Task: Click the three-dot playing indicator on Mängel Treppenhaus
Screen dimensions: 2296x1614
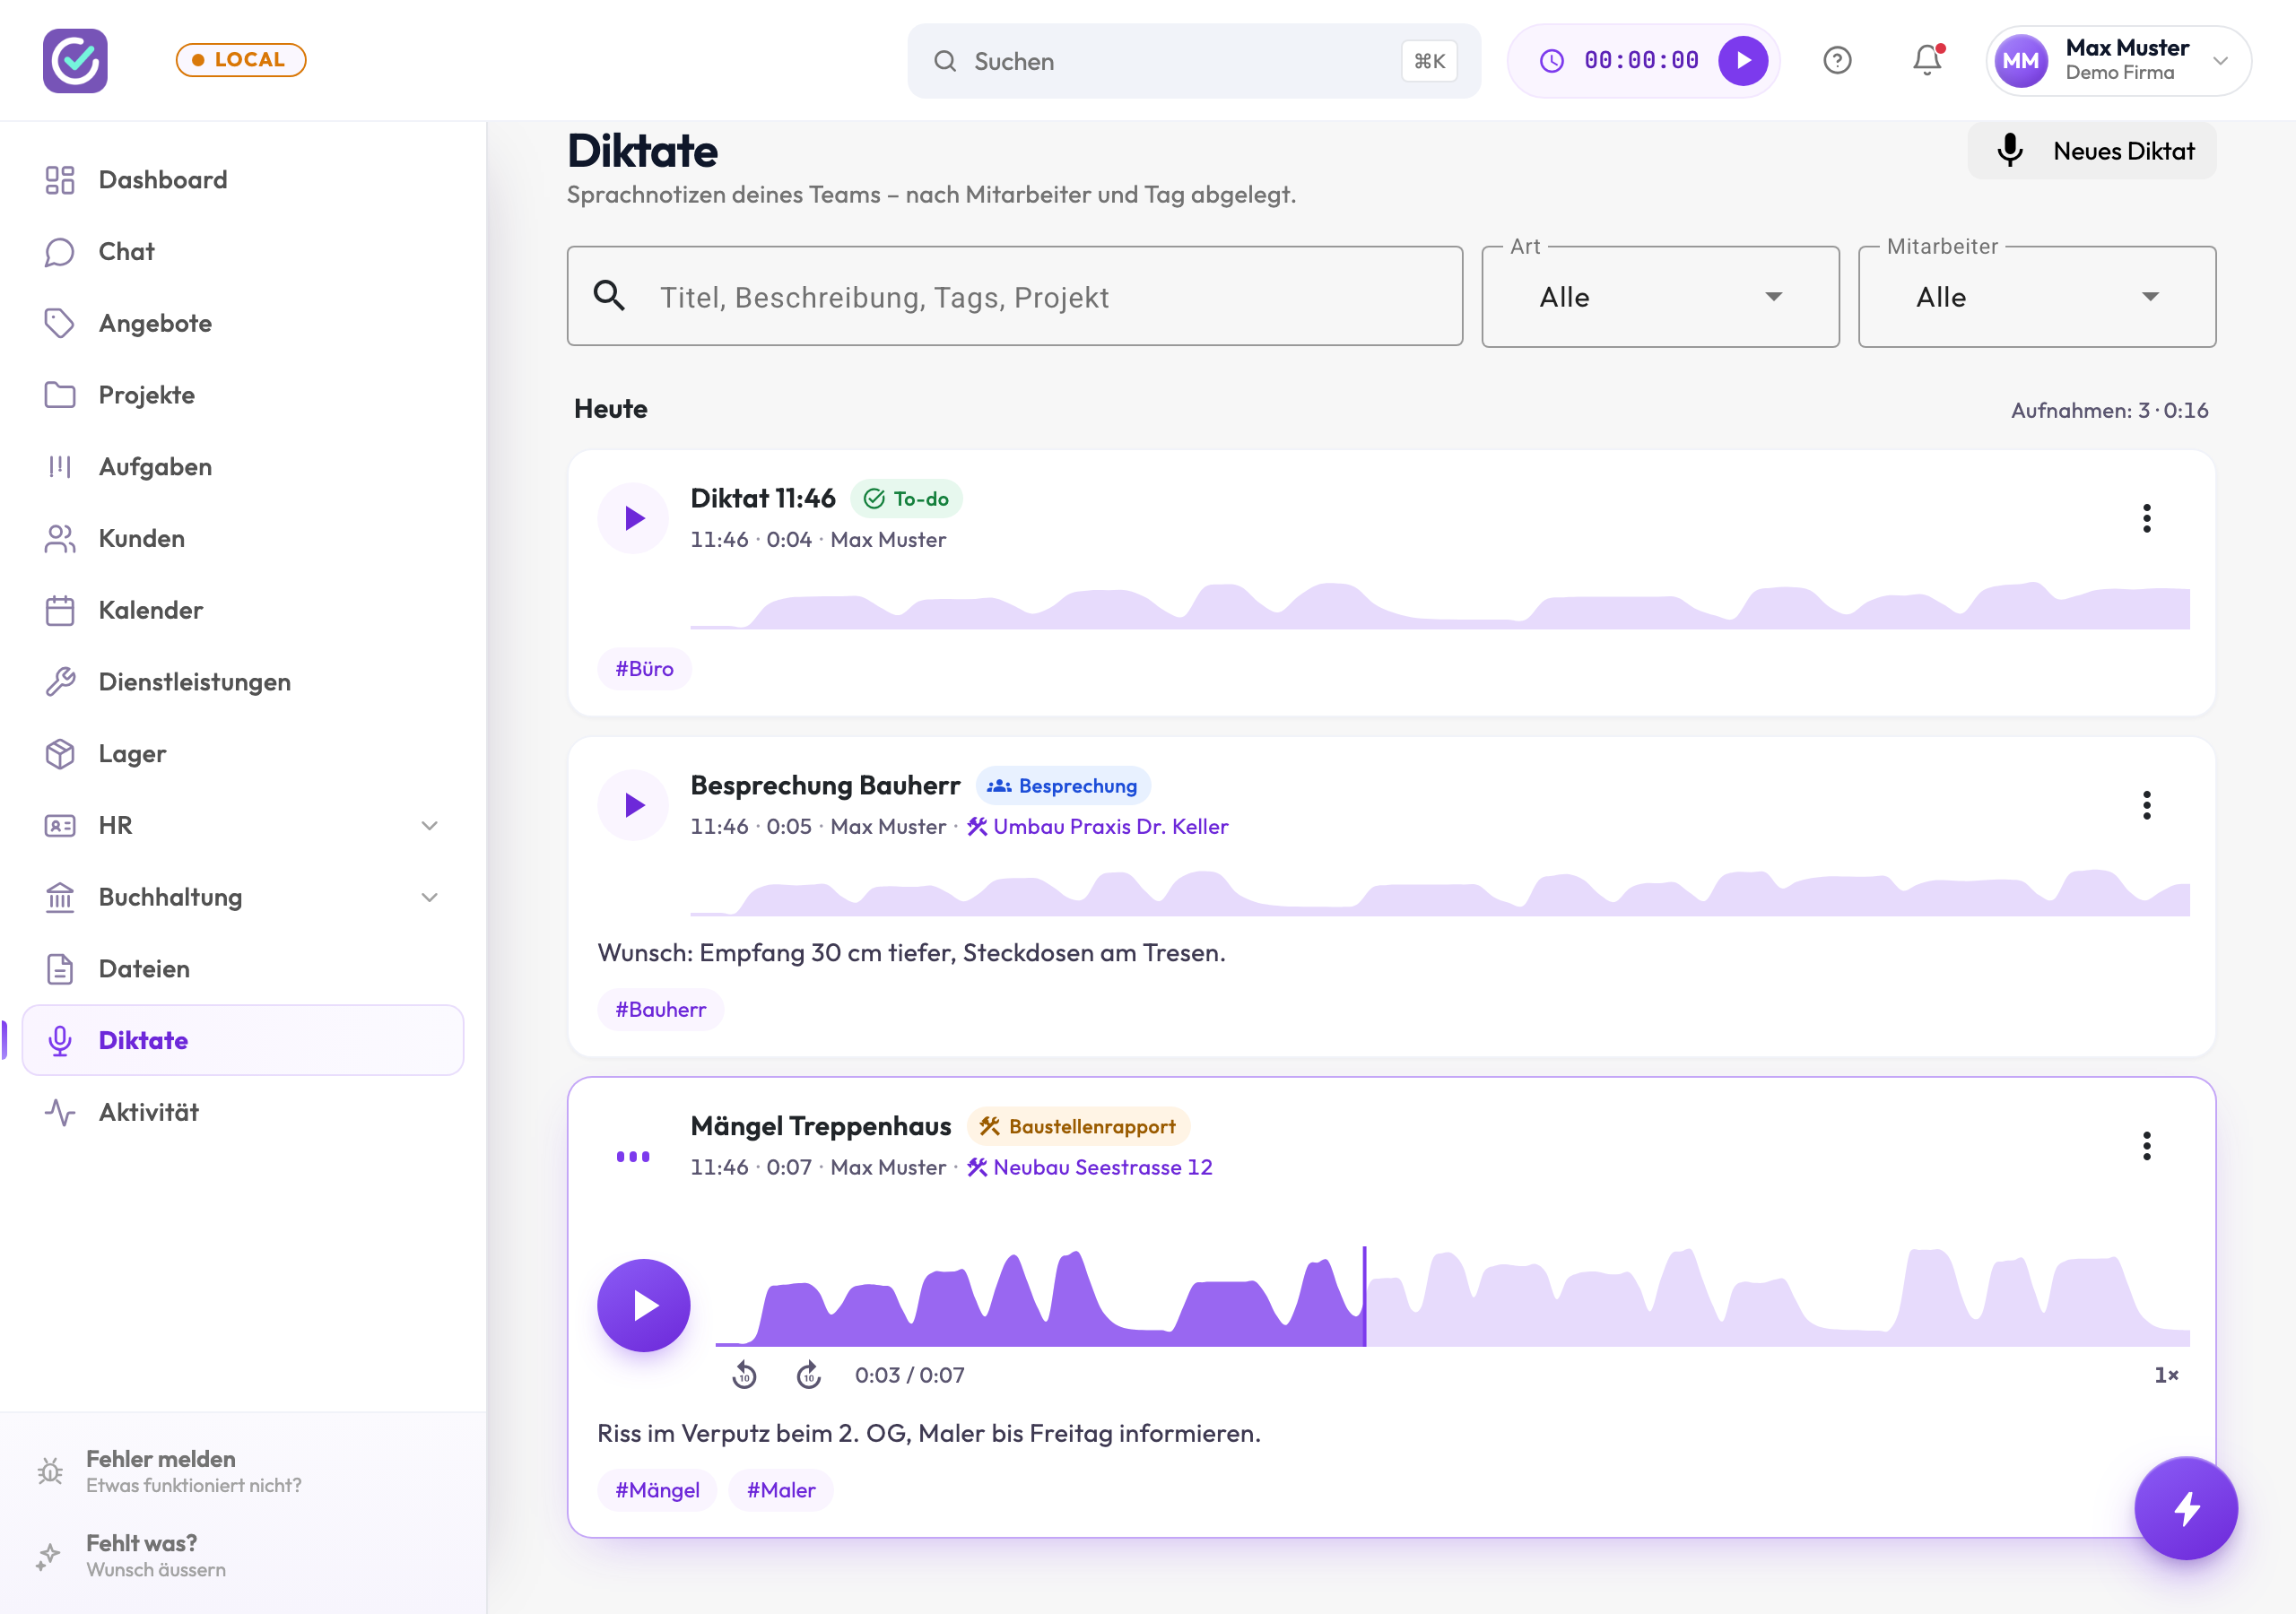Action: click(x=633, y=1157)
